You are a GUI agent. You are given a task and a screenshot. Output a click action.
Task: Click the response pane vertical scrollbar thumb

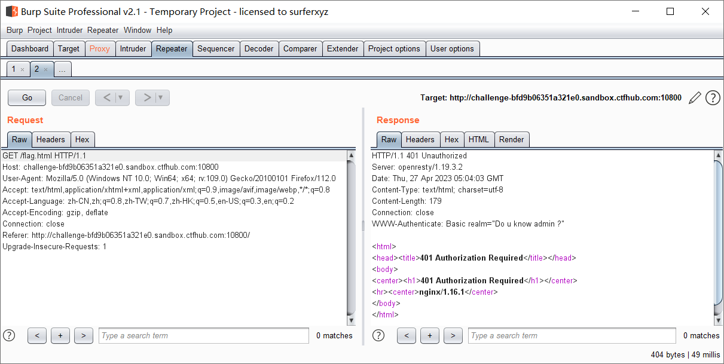(x=719, y=233)
